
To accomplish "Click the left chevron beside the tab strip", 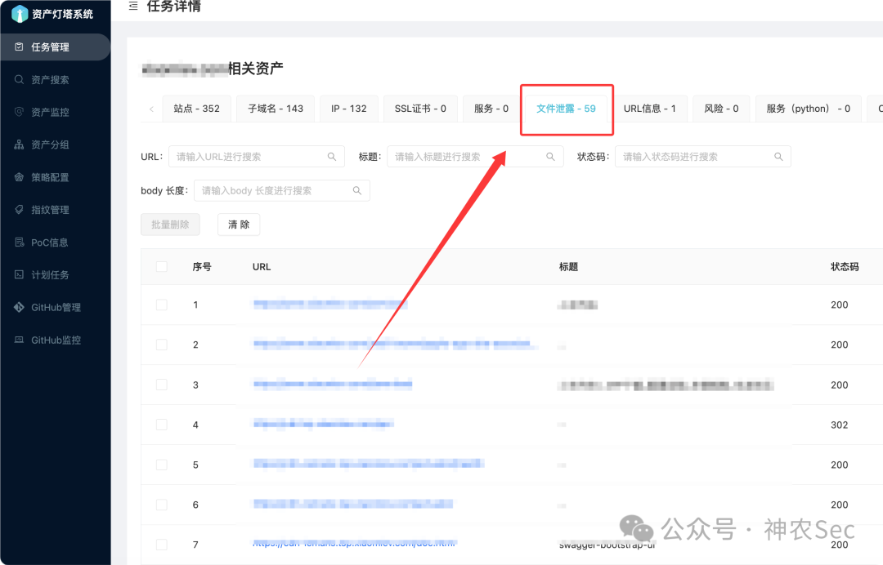I will pyautogui.click(x=151, y=108).
